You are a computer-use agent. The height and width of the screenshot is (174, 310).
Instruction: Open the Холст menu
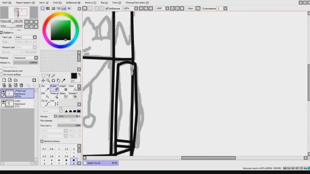(x=44, y=3)
